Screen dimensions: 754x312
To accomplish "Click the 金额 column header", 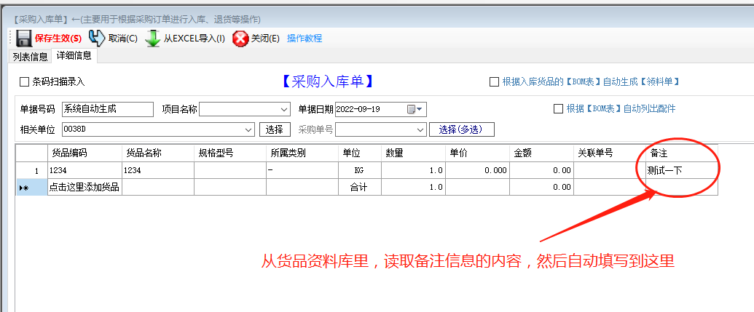I will [542, 153].
